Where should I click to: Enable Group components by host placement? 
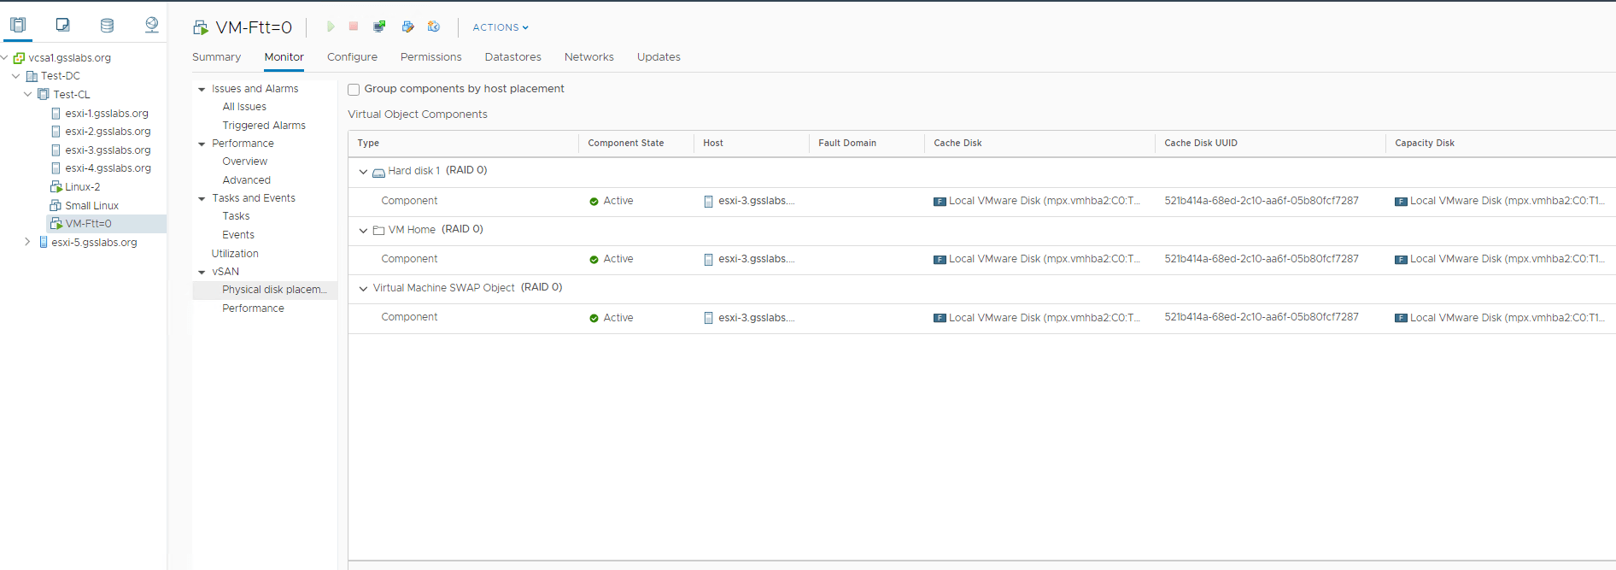(354, 90)
